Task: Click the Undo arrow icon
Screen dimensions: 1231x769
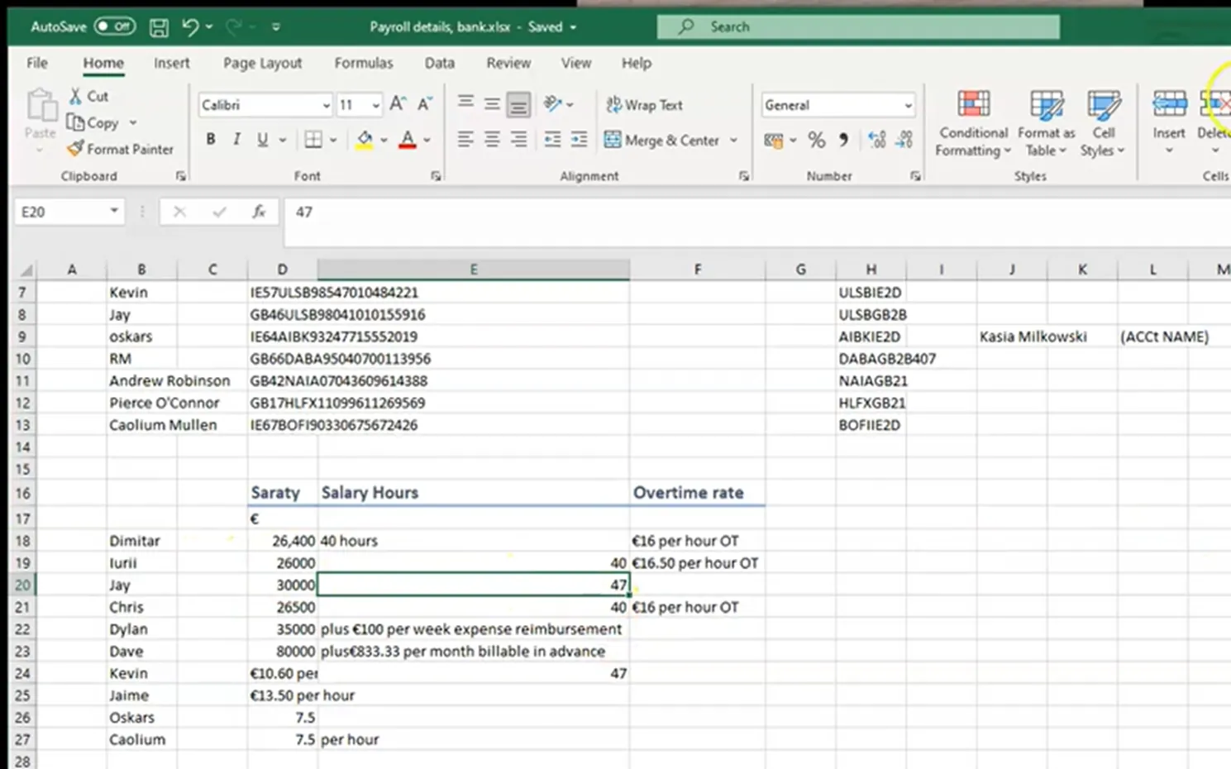Action: click(x=190, y=26)
